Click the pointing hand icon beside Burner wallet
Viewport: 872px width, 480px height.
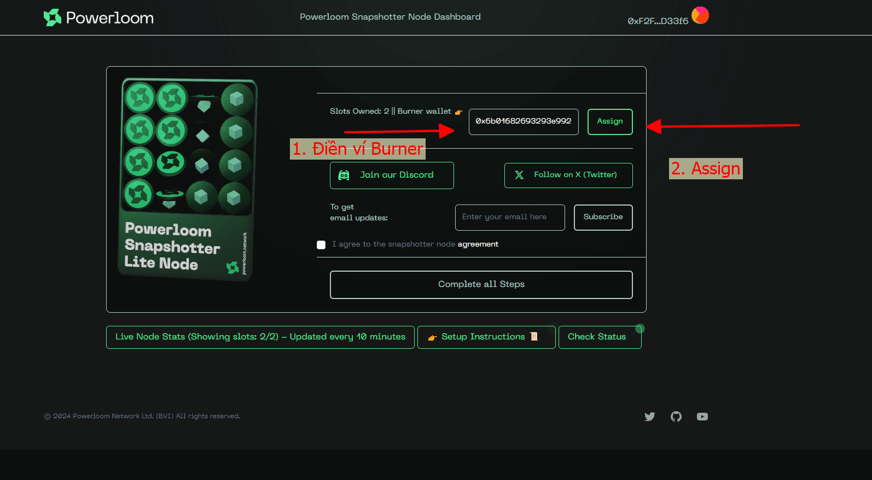[458, 112]
